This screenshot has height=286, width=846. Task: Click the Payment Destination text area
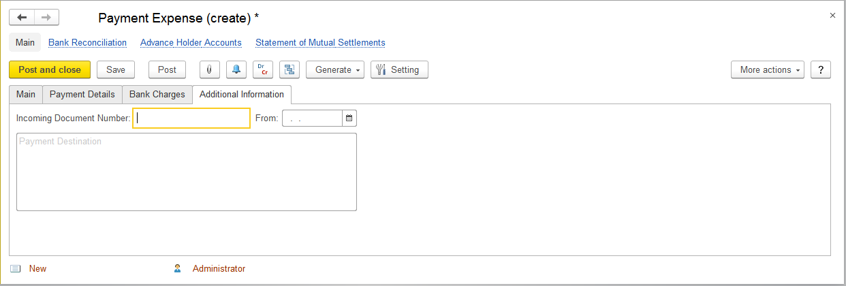(x=186, y=172)
